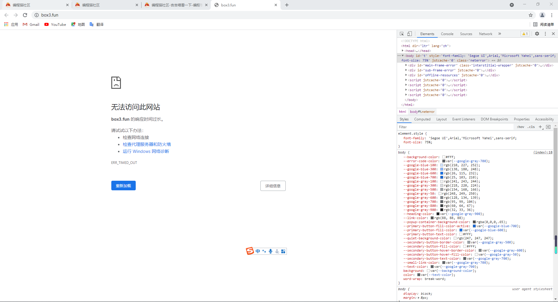Click the --background-color #fff swatch
The height and width of the screenshot is (302, 558).
[444, 157]
